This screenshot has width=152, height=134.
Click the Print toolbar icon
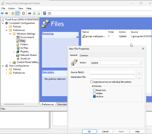click(x=30, y=13)
